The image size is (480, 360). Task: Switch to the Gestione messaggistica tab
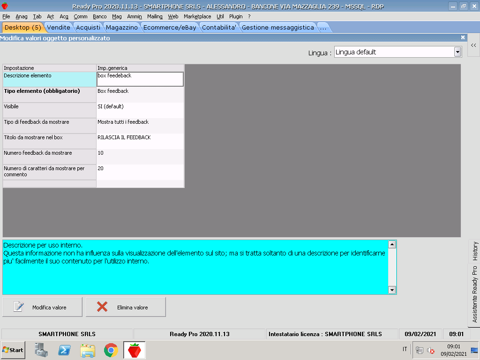277,28
